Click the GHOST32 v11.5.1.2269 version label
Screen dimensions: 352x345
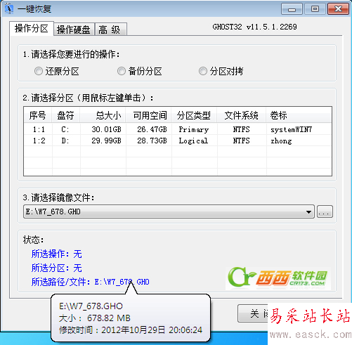click(254, 27)
